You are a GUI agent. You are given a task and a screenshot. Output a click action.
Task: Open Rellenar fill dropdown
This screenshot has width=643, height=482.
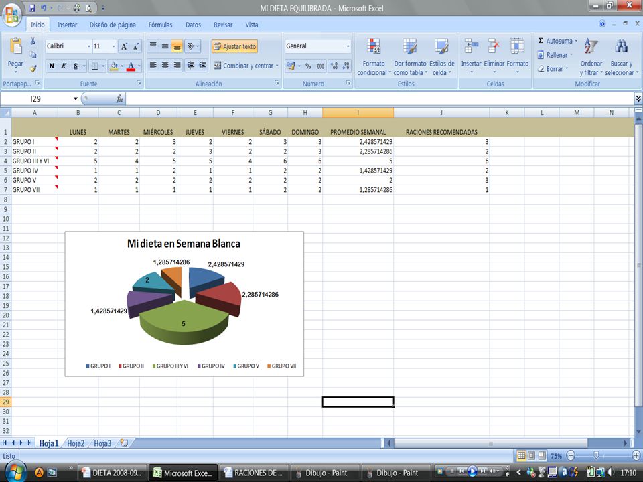point(554,55)
